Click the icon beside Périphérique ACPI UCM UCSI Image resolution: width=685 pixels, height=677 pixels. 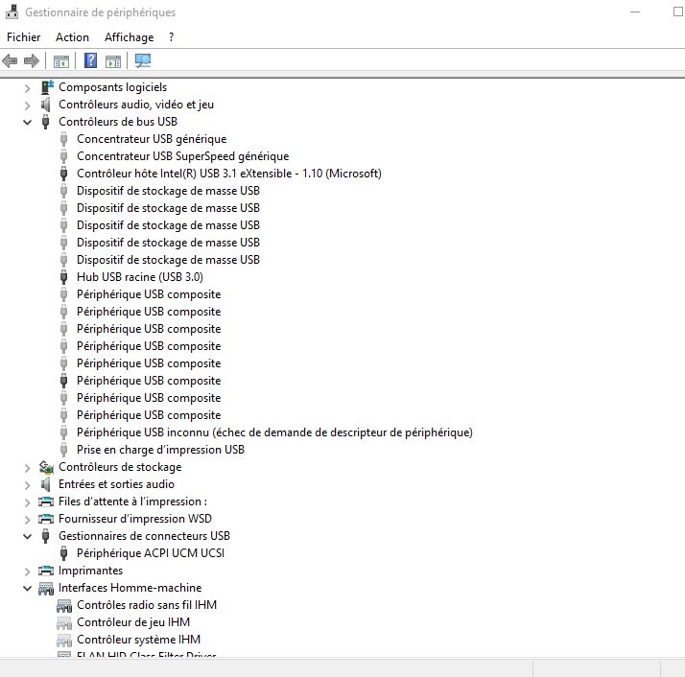(x=63, y=553)
